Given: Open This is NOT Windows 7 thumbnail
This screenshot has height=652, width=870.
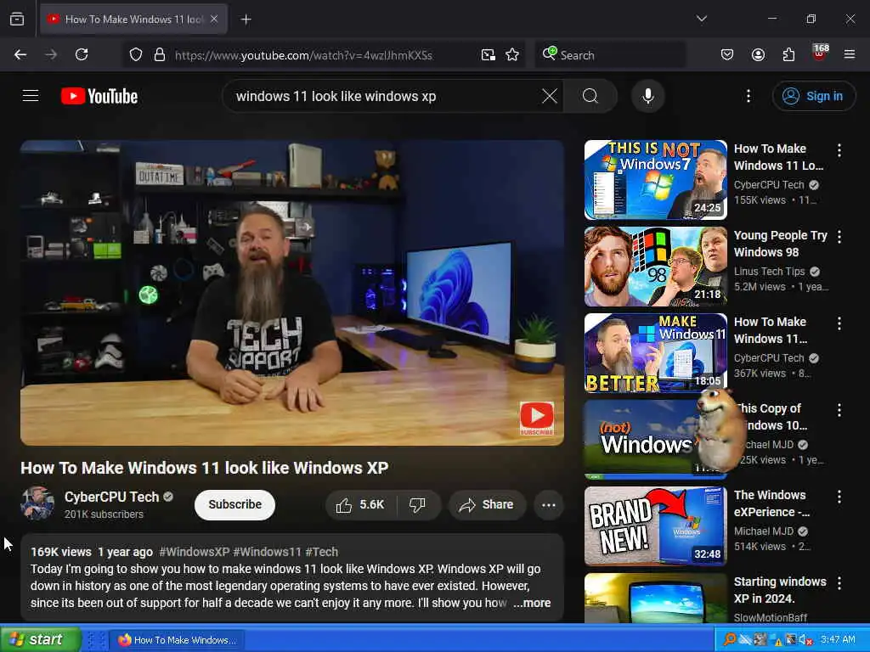Looking at the screenshot, I should tap(655, 180).
